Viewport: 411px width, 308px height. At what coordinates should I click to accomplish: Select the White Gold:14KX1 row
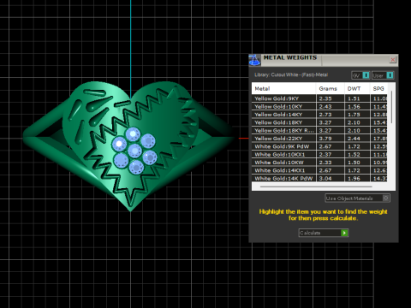click(x=319, y=170)
